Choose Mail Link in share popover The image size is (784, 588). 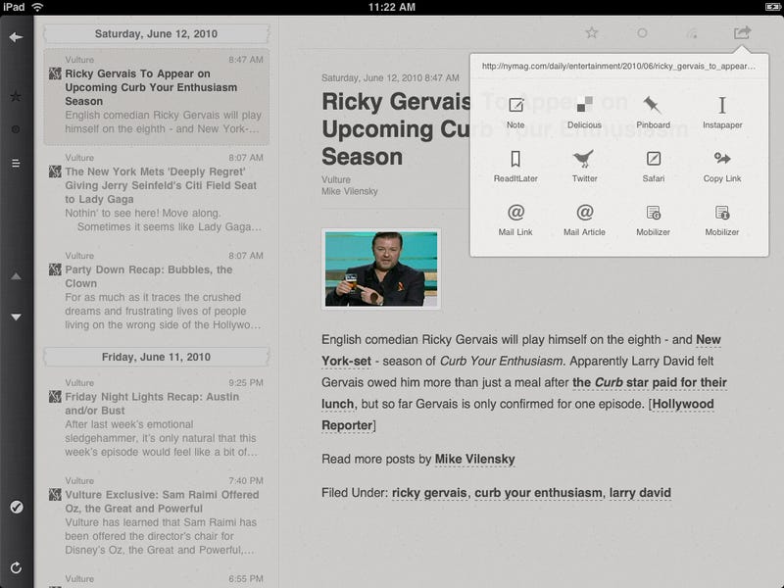pos(515,220)
